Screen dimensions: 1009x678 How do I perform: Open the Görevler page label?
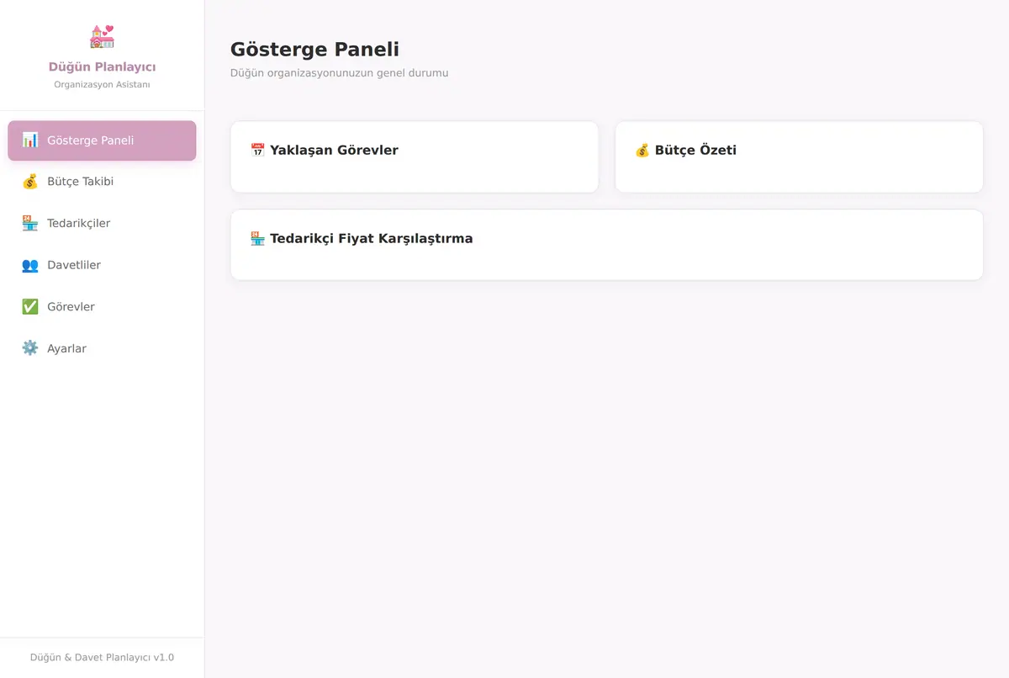[x=71, y=307]
